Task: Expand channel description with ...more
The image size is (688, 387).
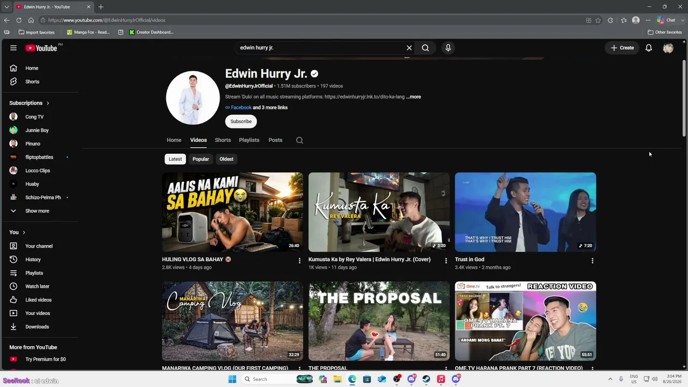Action: pos(413,97)
